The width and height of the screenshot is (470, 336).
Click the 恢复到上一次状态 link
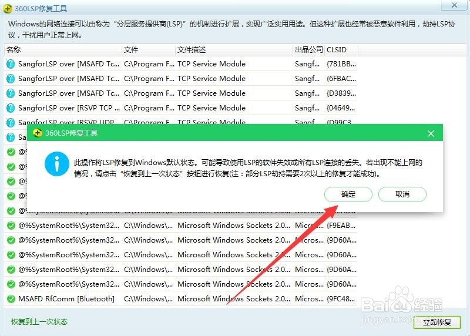[39, 322]
